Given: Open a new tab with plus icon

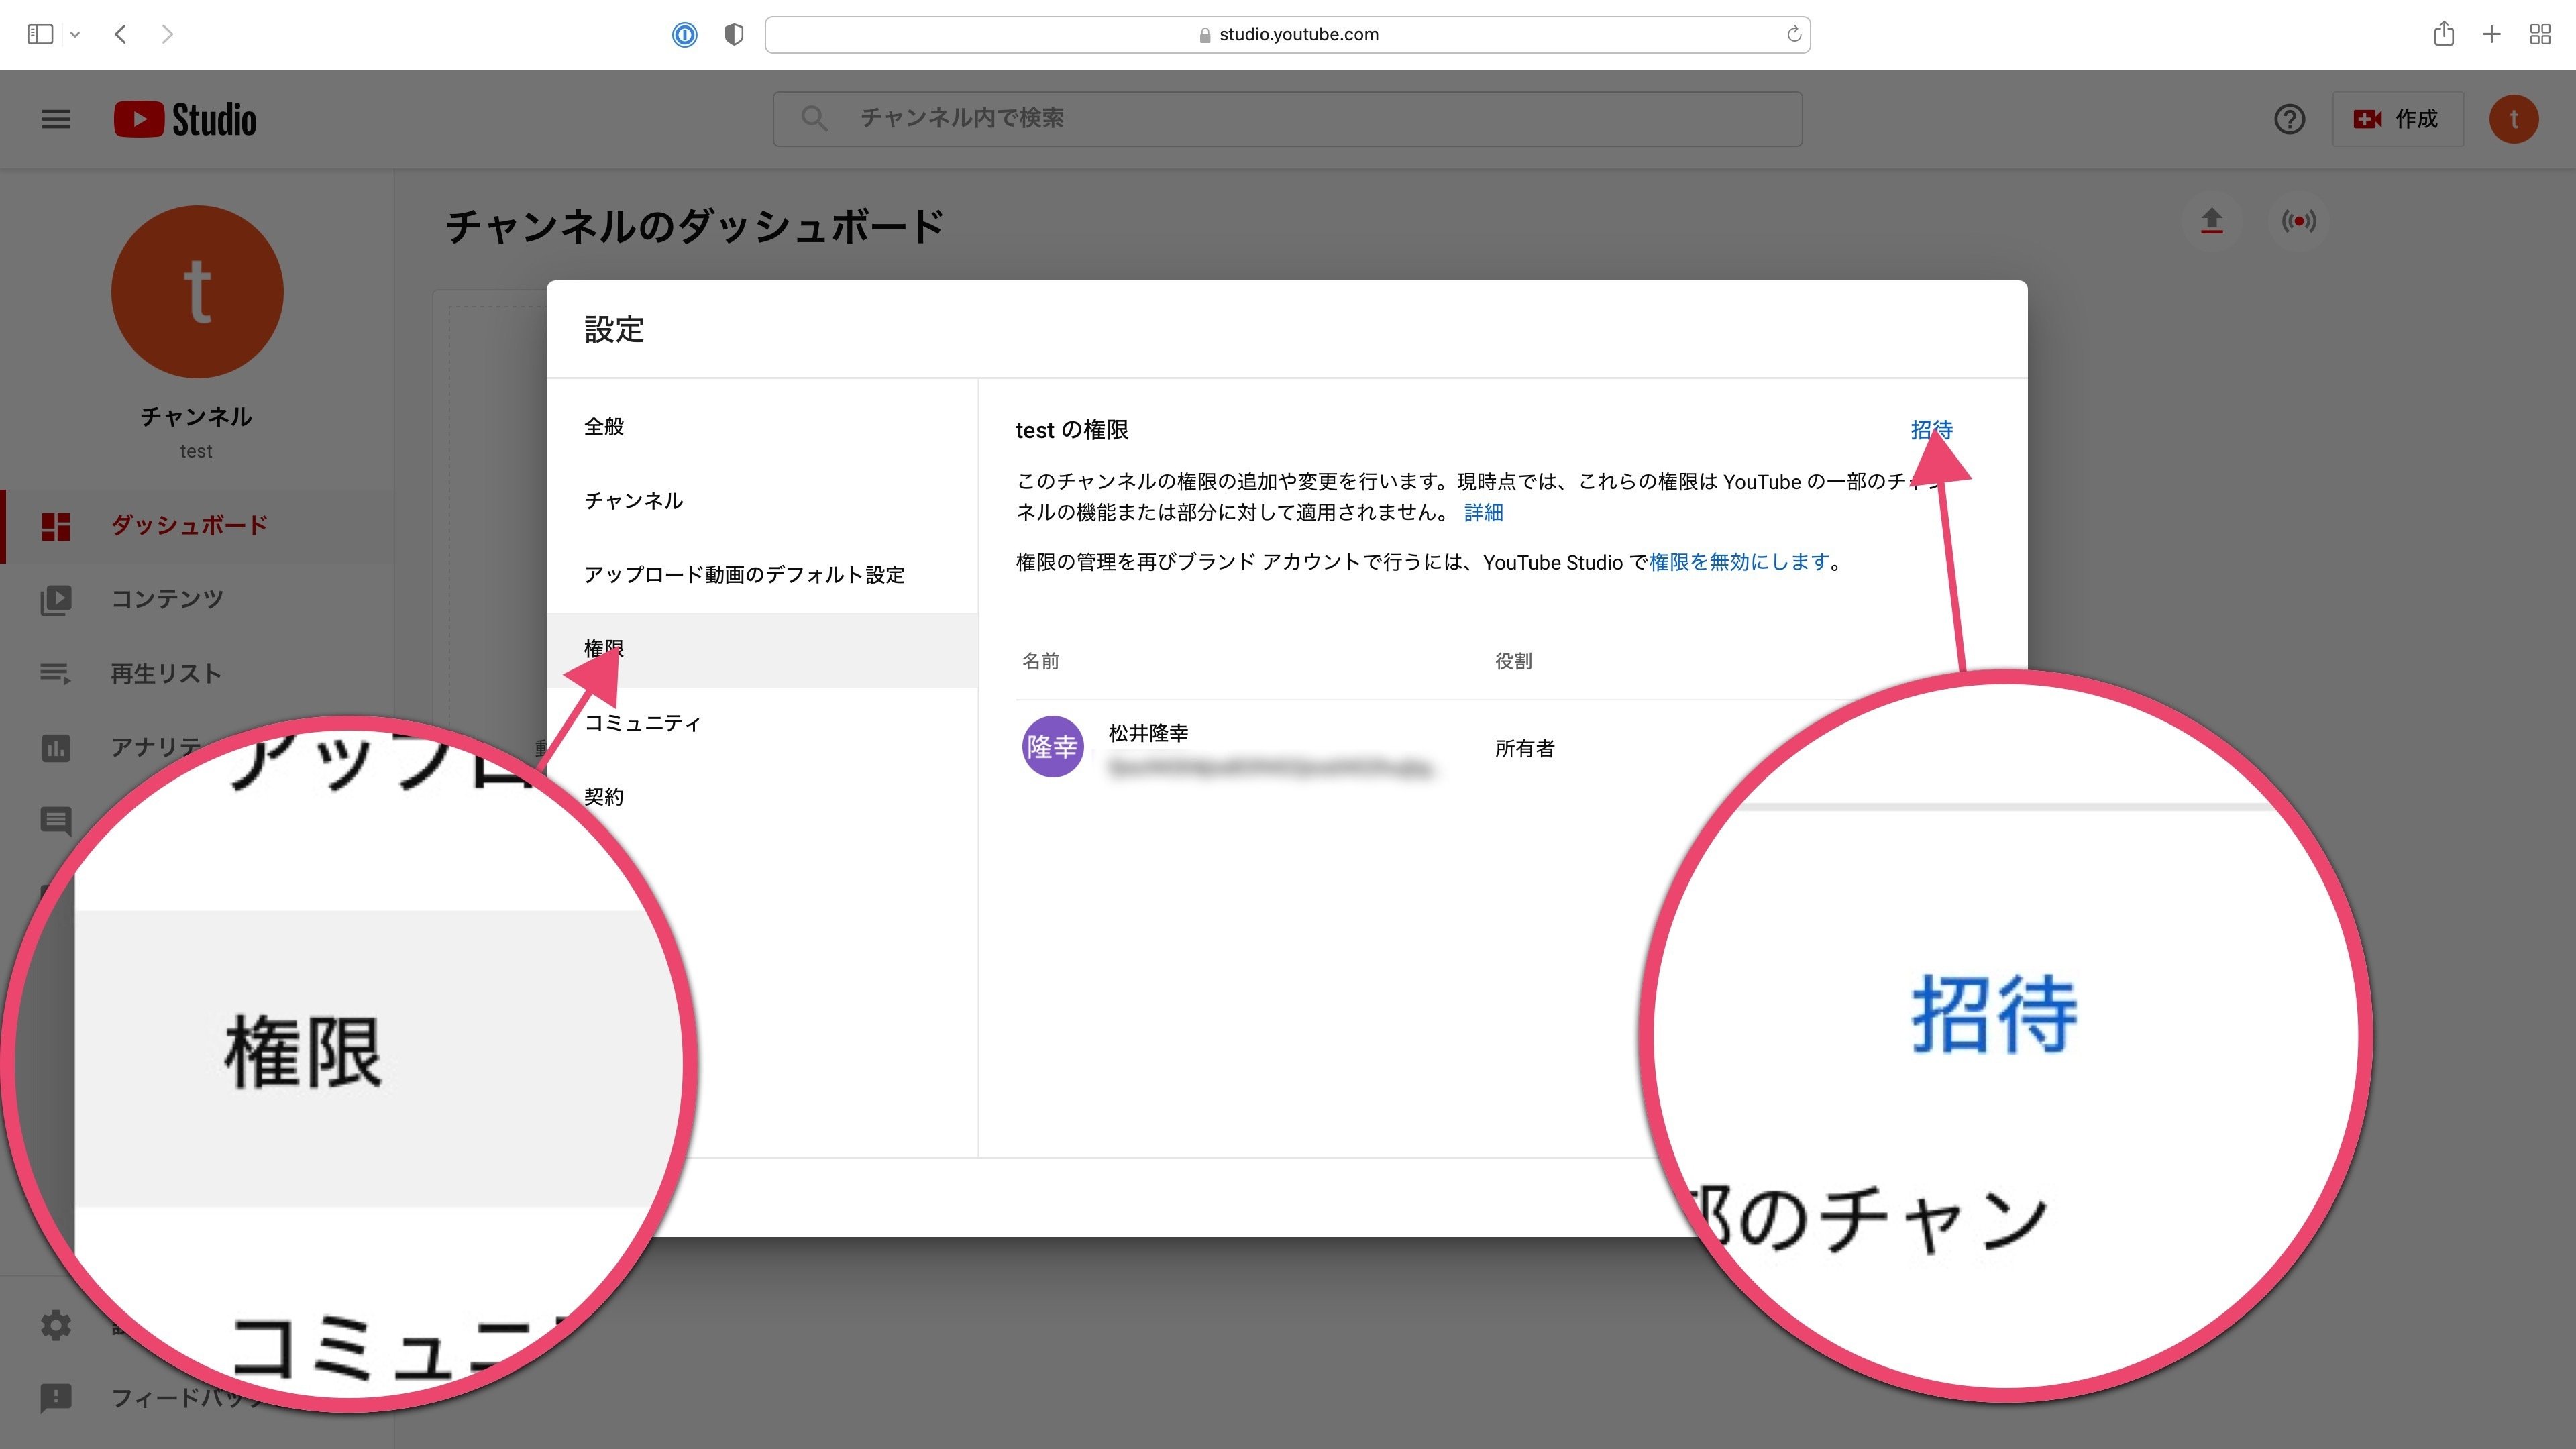Looking at the screenshot, I should [x=2492, y=34].
